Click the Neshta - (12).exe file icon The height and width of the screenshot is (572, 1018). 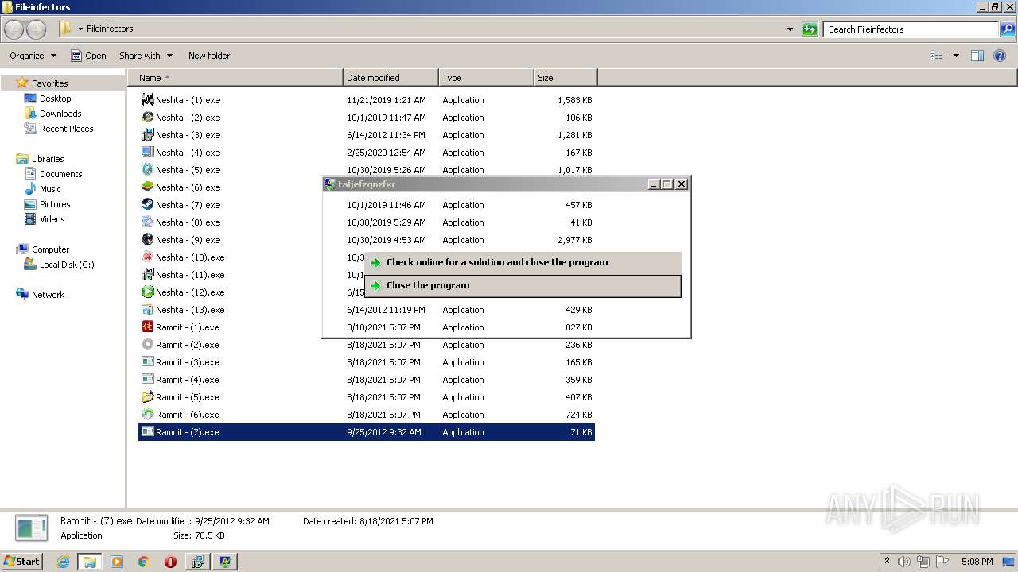[147, 292]
